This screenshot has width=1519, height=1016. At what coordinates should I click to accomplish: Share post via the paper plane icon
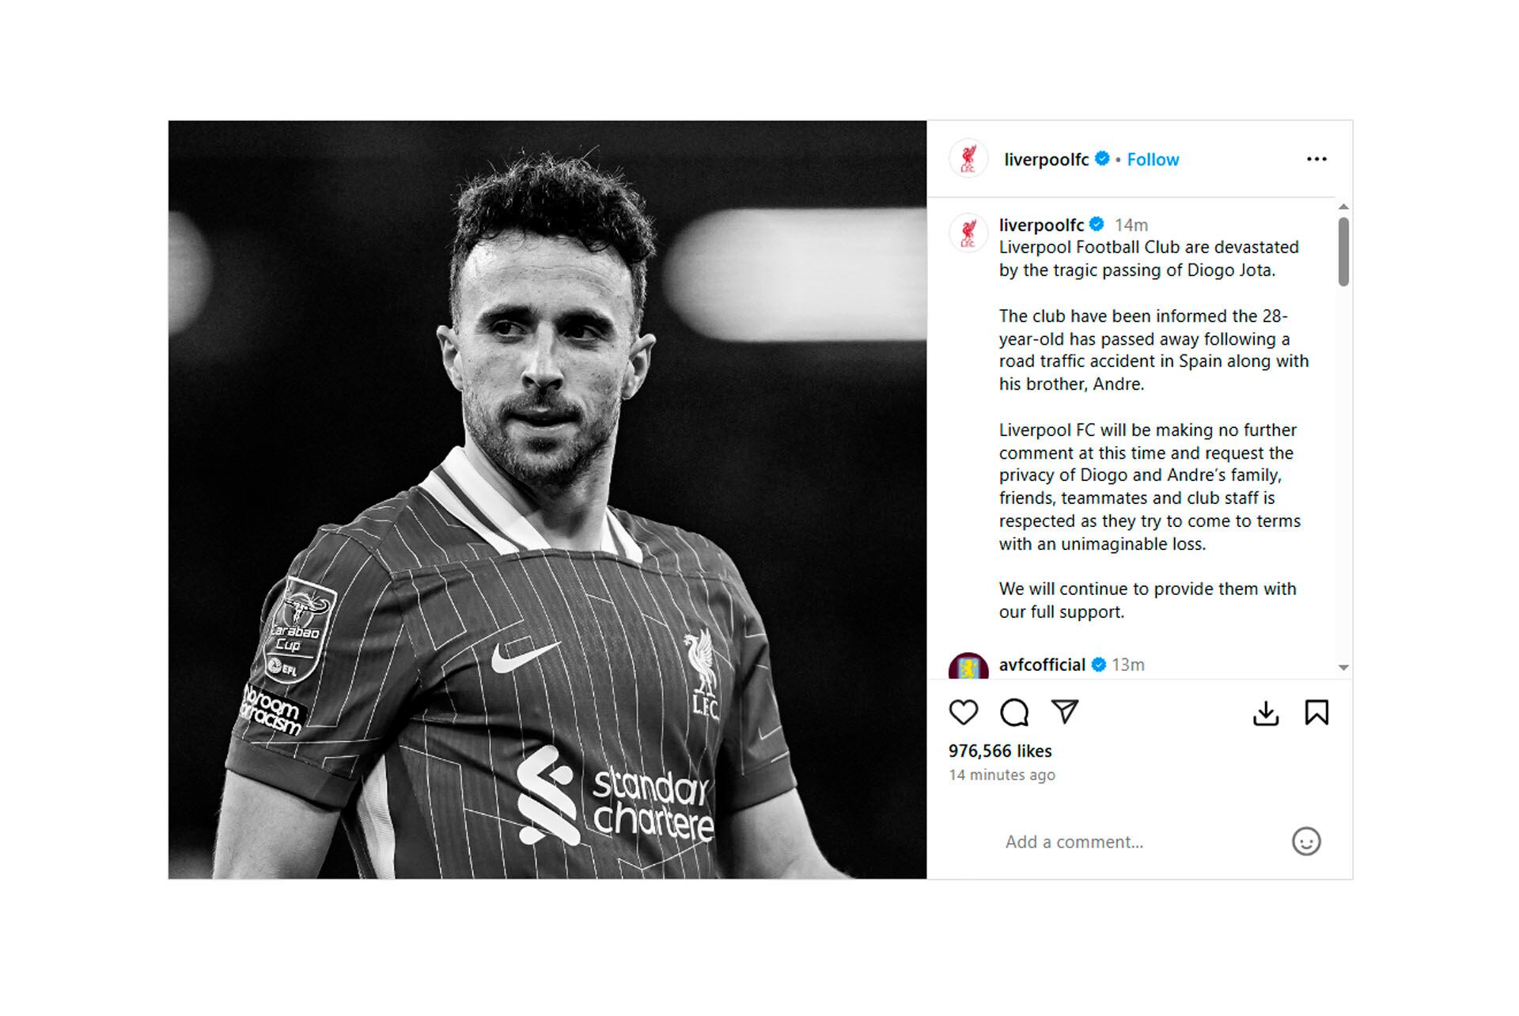coord(1065,711)
